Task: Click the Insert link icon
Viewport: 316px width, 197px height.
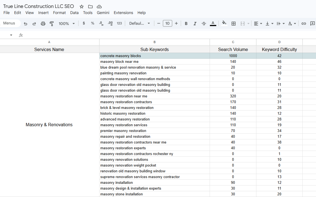Action: pos(304,23)
